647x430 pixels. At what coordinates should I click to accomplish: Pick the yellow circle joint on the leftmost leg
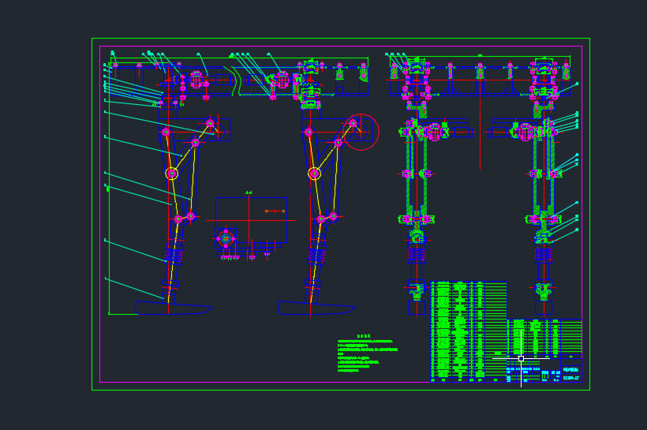172,174
